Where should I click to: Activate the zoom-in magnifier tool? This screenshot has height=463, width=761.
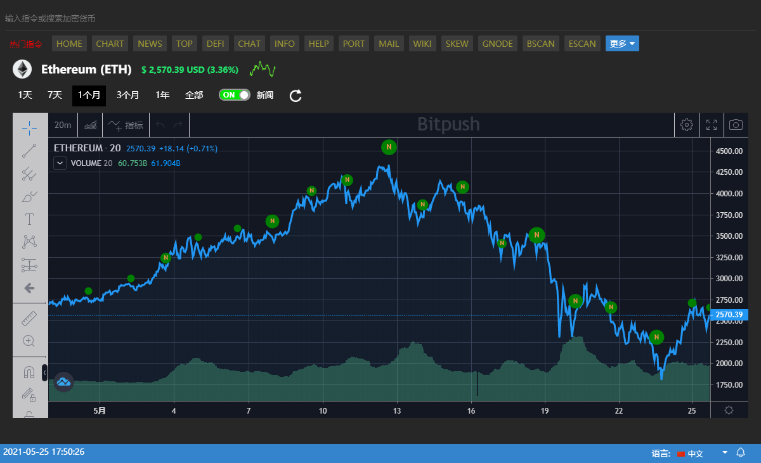point(29,341)
